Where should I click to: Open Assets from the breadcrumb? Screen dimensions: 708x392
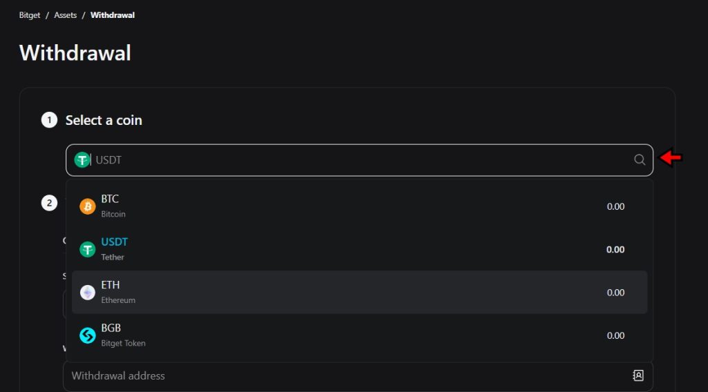(x=66, y=15)
